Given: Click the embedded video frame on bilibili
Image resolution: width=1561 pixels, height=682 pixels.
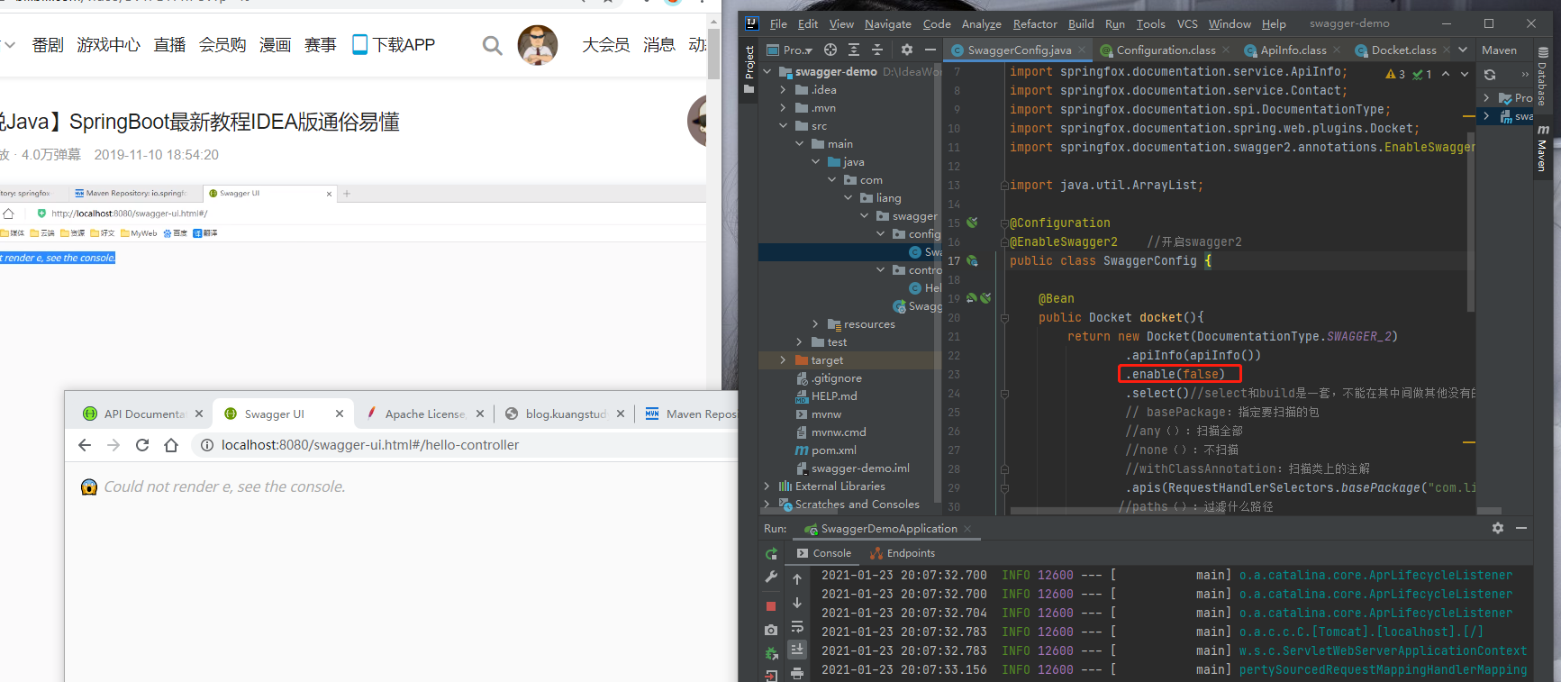Looking at the screenshot, I should coord(353,286).
